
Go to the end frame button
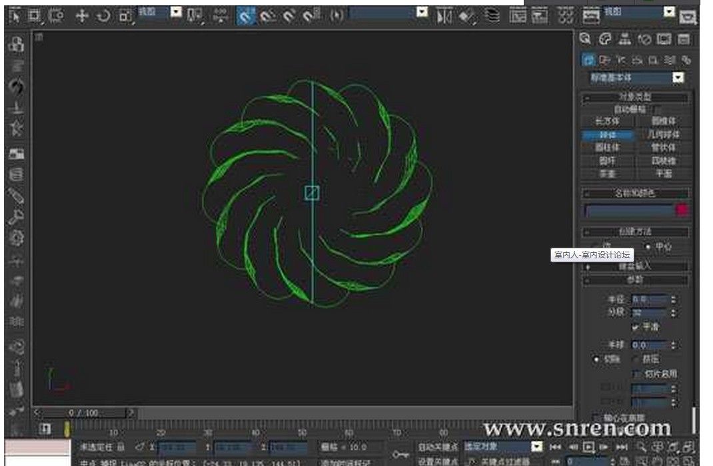pyautogui.click(x=622, y=447)
